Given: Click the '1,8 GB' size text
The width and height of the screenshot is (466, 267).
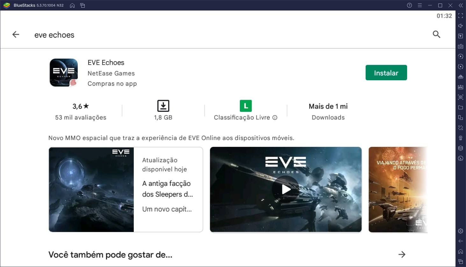Looking at the screenshot, I should 163,118.
